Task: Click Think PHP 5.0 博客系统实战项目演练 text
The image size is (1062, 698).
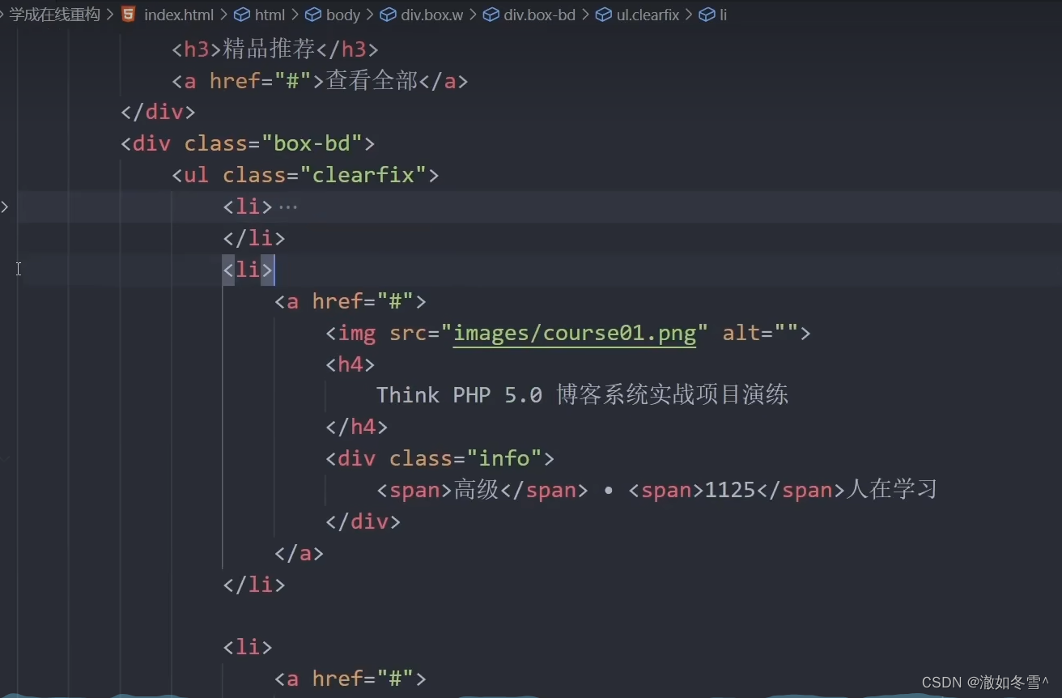Action: coord(582,395)
